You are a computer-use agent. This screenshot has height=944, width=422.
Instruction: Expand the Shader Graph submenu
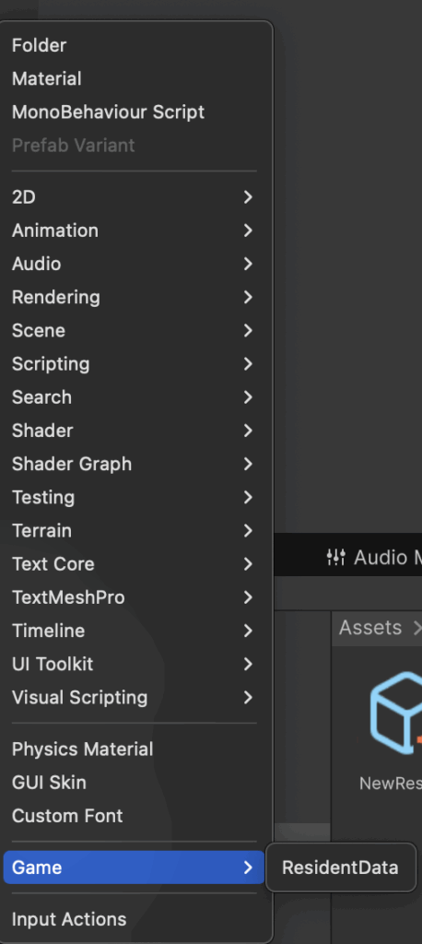134,465
